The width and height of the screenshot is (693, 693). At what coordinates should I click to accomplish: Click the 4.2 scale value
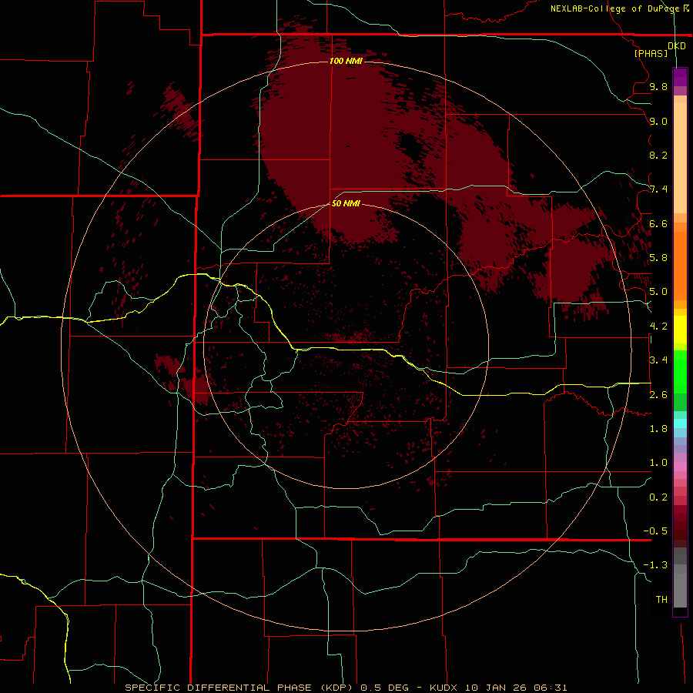(658, 326)
